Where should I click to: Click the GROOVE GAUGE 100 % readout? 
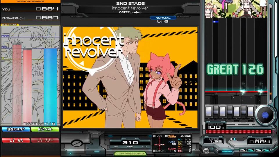216,127
